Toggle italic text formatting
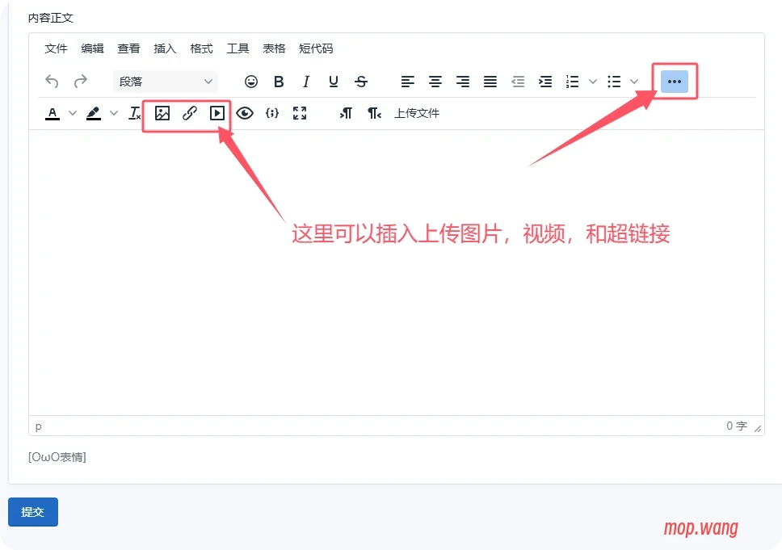The height and width of the screenshot is (550, 782). pyautogui.click(x=306, y=81)
